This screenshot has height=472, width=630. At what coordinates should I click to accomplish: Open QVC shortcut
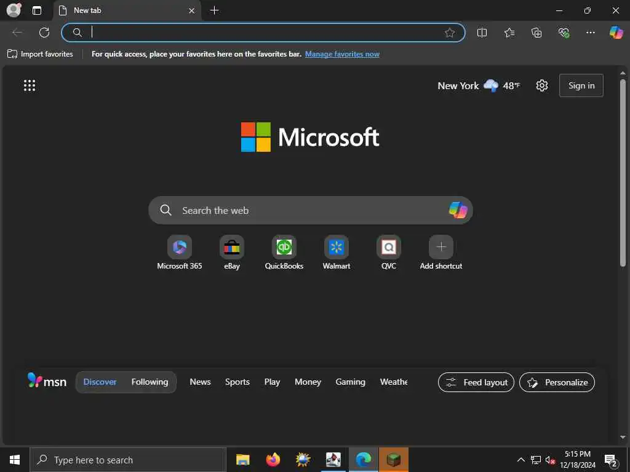click(389, 253)
